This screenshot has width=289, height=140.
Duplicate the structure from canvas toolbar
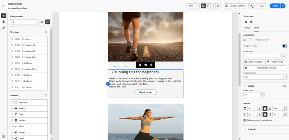pos(146,65)
